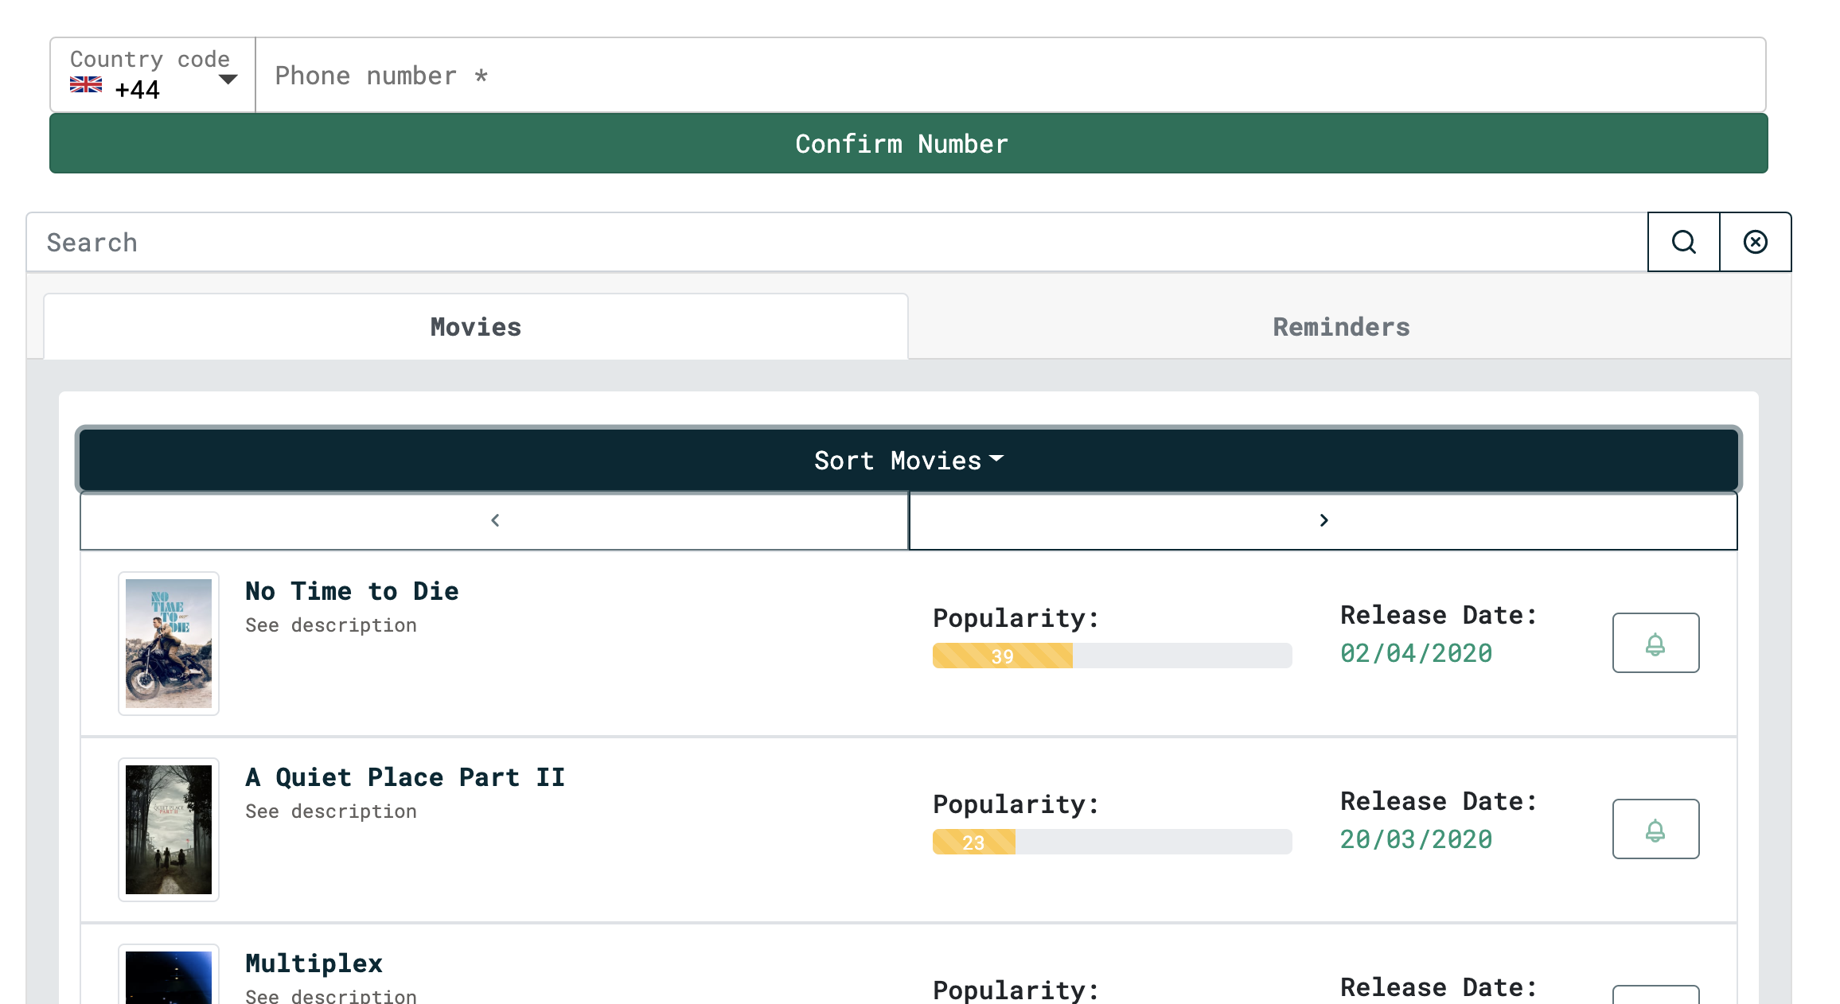Click the magnifier search icon button
The height and width of the screenshot is (1004, 1840).
point(1683,242)
